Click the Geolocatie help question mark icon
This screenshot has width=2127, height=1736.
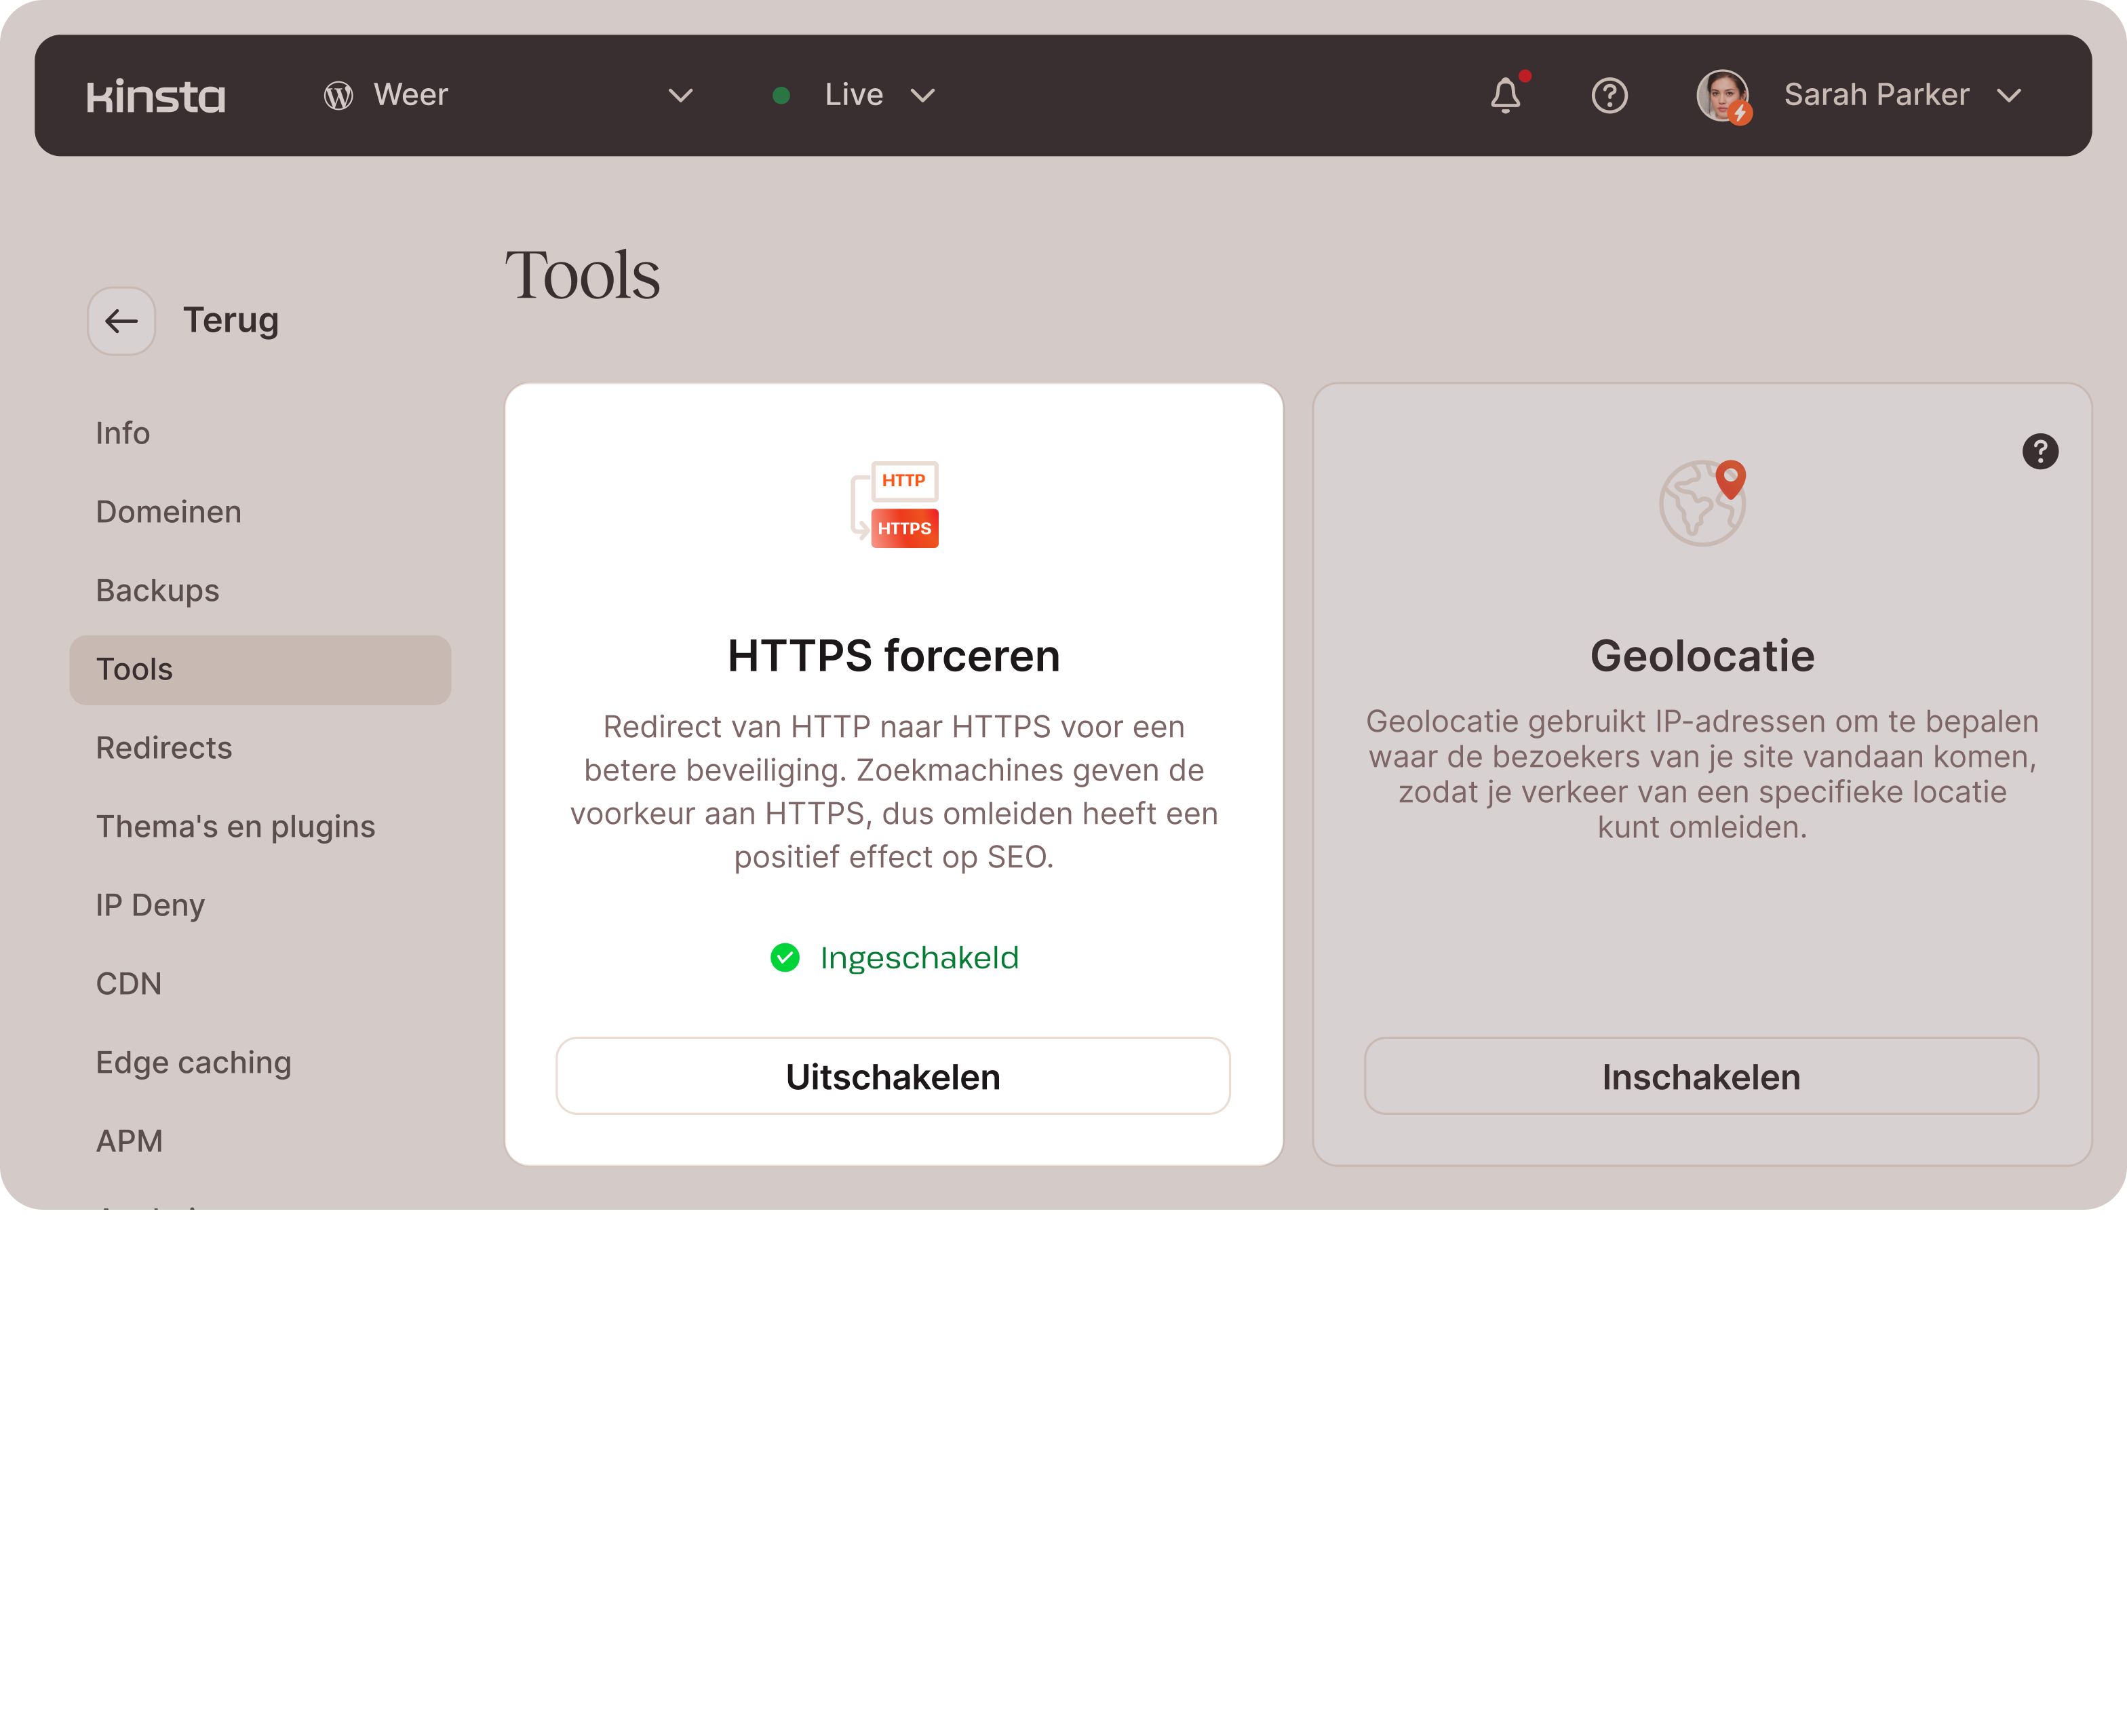[2039, 451]
